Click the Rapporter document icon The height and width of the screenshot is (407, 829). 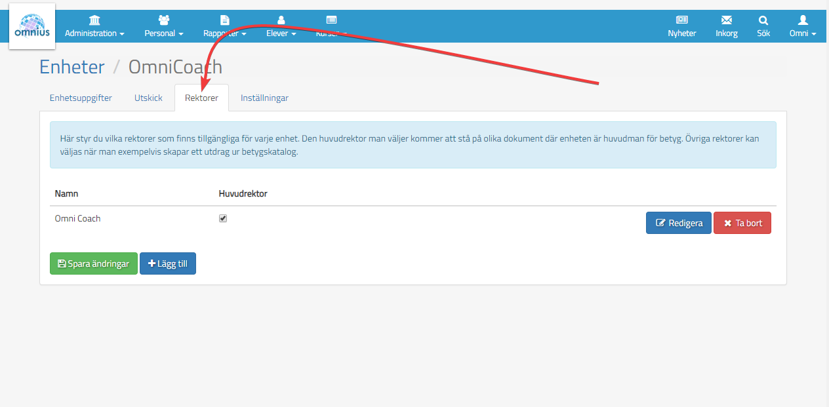click(225, 20)
